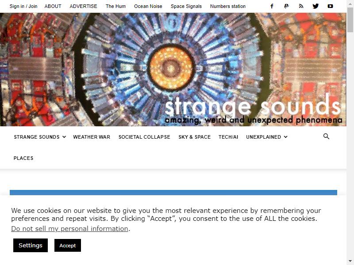
Task: Open the Tech/AI menu item
Action: click(228, 137)
